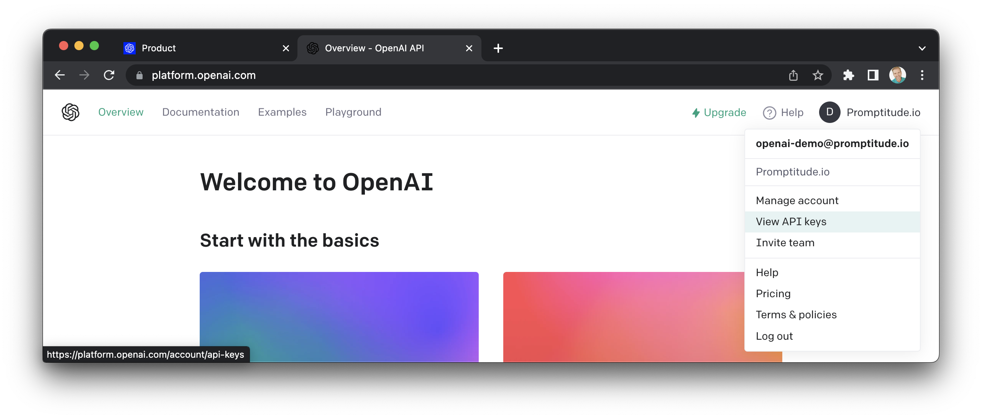Select View API keys in the menu
982x419 pixels.
(x=832, y=222)
